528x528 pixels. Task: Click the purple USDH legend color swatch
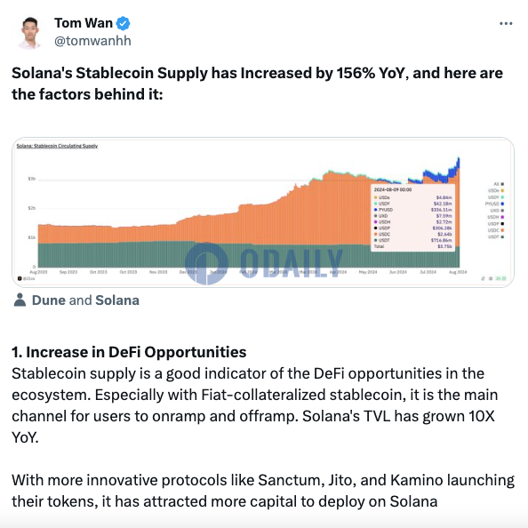(502, 217)
